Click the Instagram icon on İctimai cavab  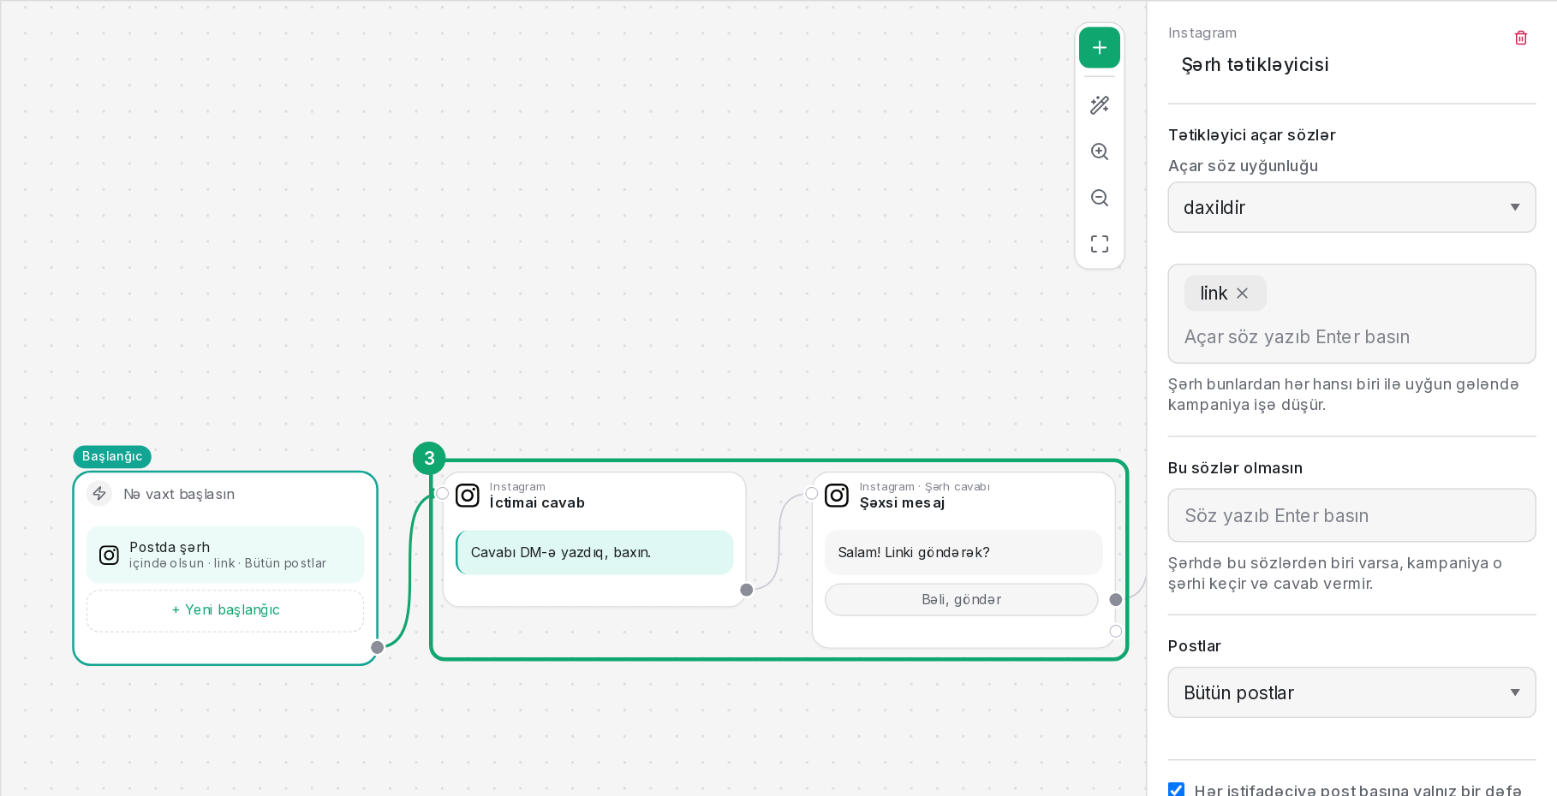pos(468,496)
